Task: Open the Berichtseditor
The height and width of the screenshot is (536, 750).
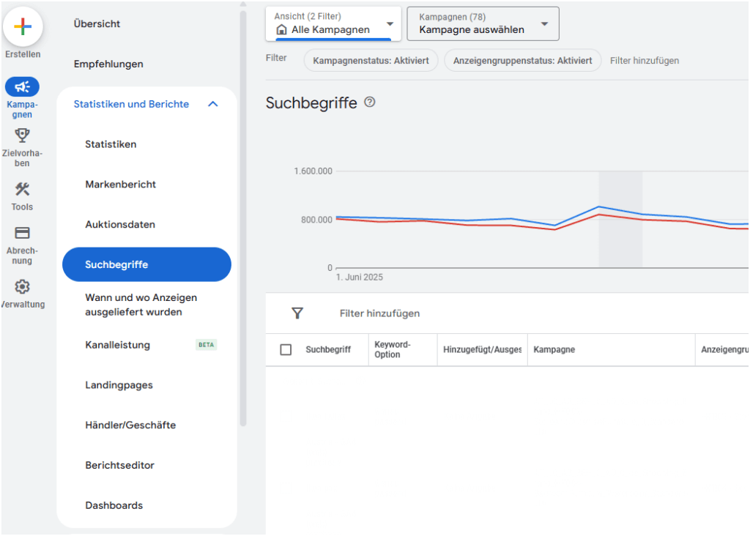Action: [119, 465]
